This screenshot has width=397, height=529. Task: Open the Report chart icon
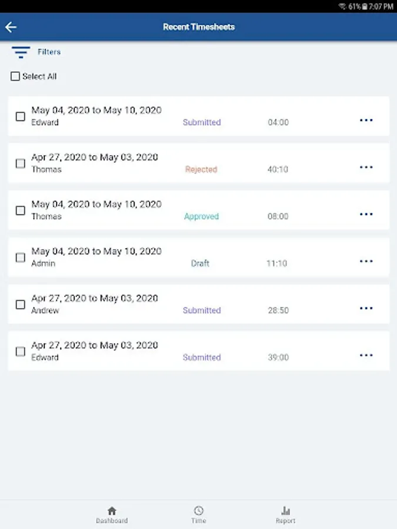(285, 511)
